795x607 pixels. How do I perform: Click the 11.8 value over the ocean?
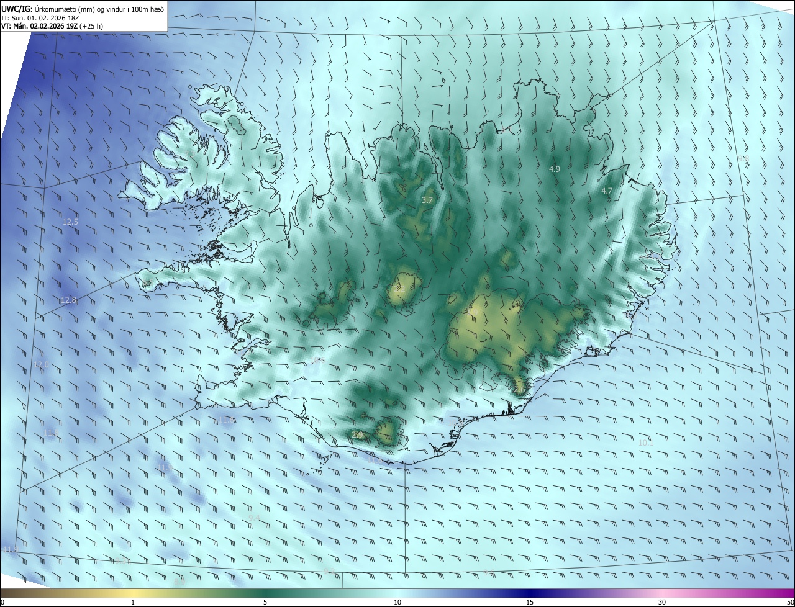point(52,433)
